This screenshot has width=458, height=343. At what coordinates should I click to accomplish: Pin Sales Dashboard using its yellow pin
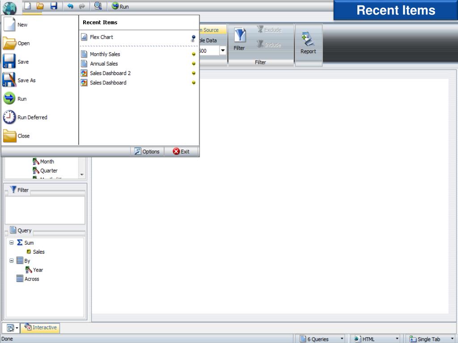[x=193, y=83]
